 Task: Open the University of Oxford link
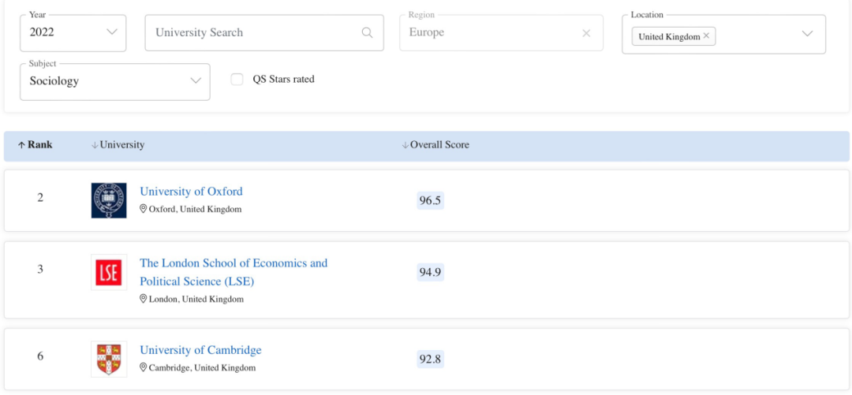pos(191,192)
